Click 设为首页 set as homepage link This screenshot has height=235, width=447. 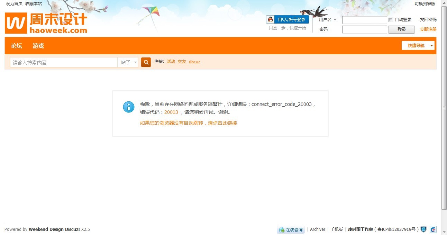14,4
